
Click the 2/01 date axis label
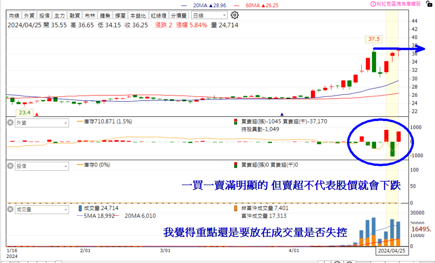(x=85, y=250)
